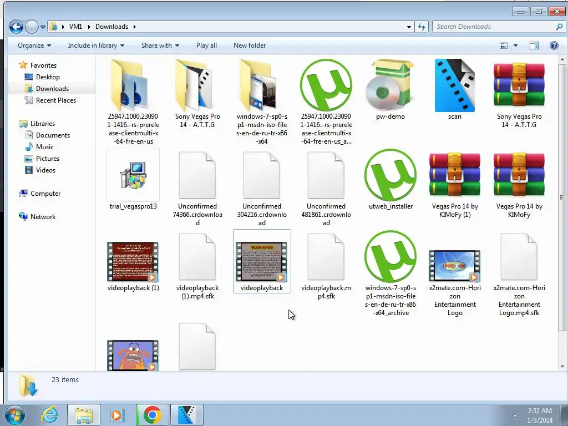The image size is (568, 426).
Task: Change your view icon button
Action: click(x=504, y=45)
